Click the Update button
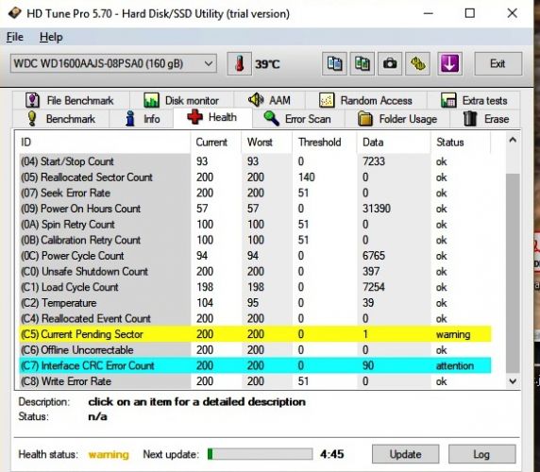 pyautogui.click(x=405, y=454)
